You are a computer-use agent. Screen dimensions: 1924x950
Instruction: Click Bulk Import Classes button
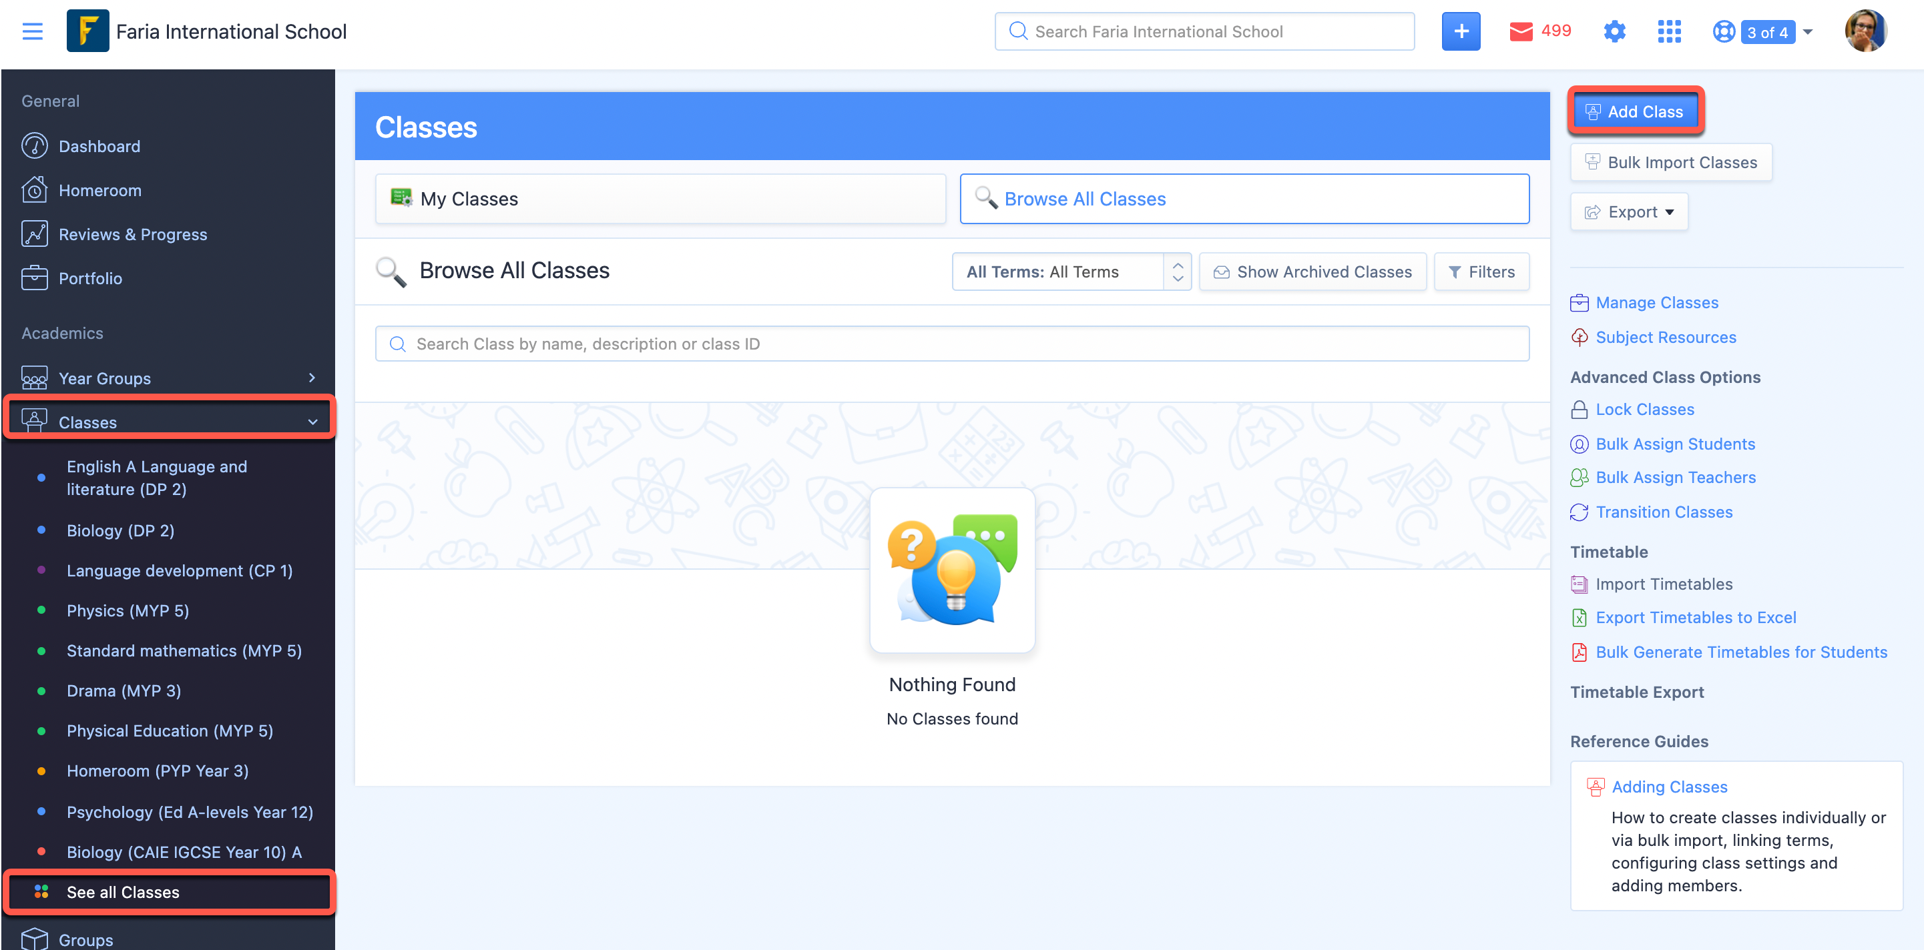pyautogui.click(x=1671, y=162)
